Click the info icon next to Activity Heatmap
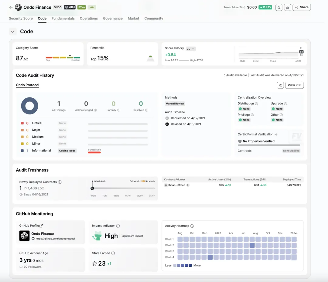 coord(192,226)
